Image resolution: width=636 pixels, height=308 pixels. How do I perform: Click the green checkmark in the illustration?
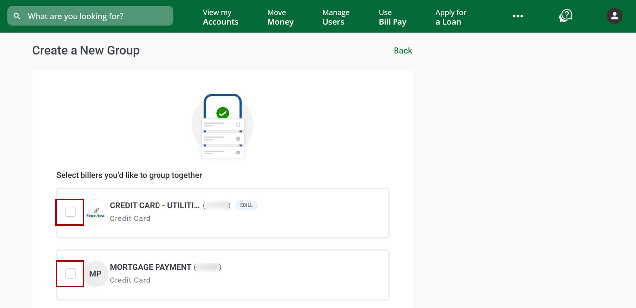223,113
